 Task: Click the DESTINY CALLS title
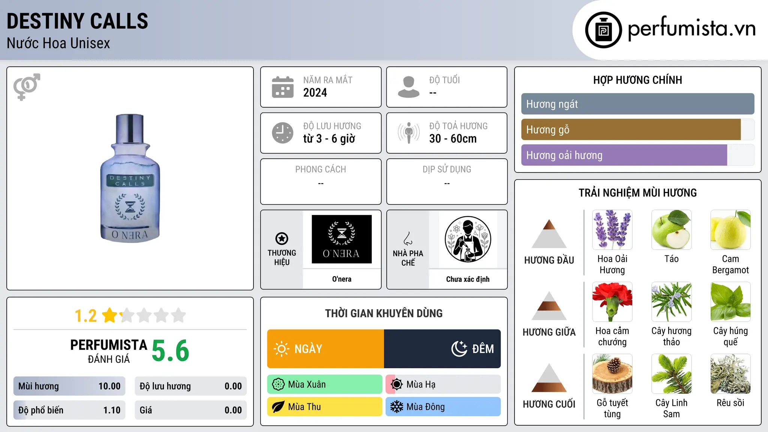[78, 21]
